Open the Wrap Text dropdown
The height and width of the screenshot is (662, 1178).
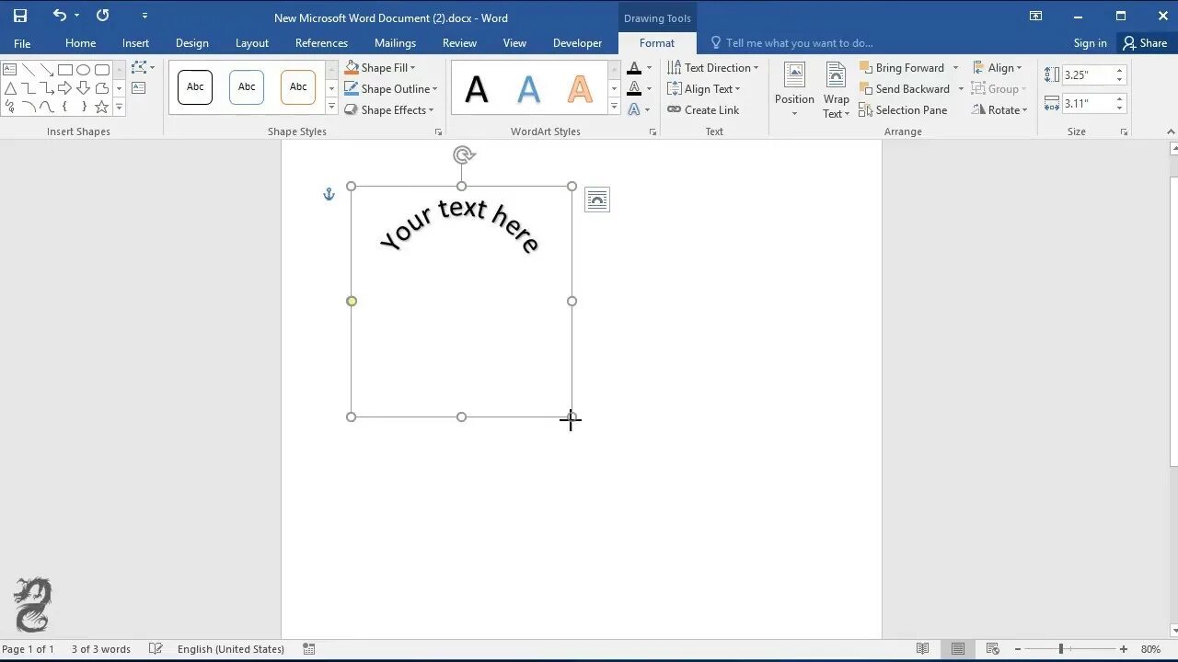(x=837, y=91)
